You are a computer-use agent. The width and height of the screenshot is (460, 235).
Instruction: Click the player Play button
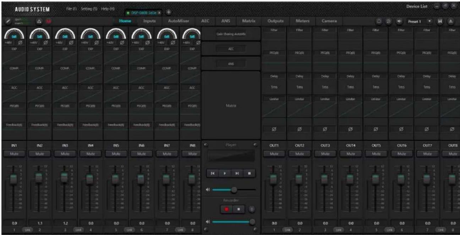tap(224, 174)
